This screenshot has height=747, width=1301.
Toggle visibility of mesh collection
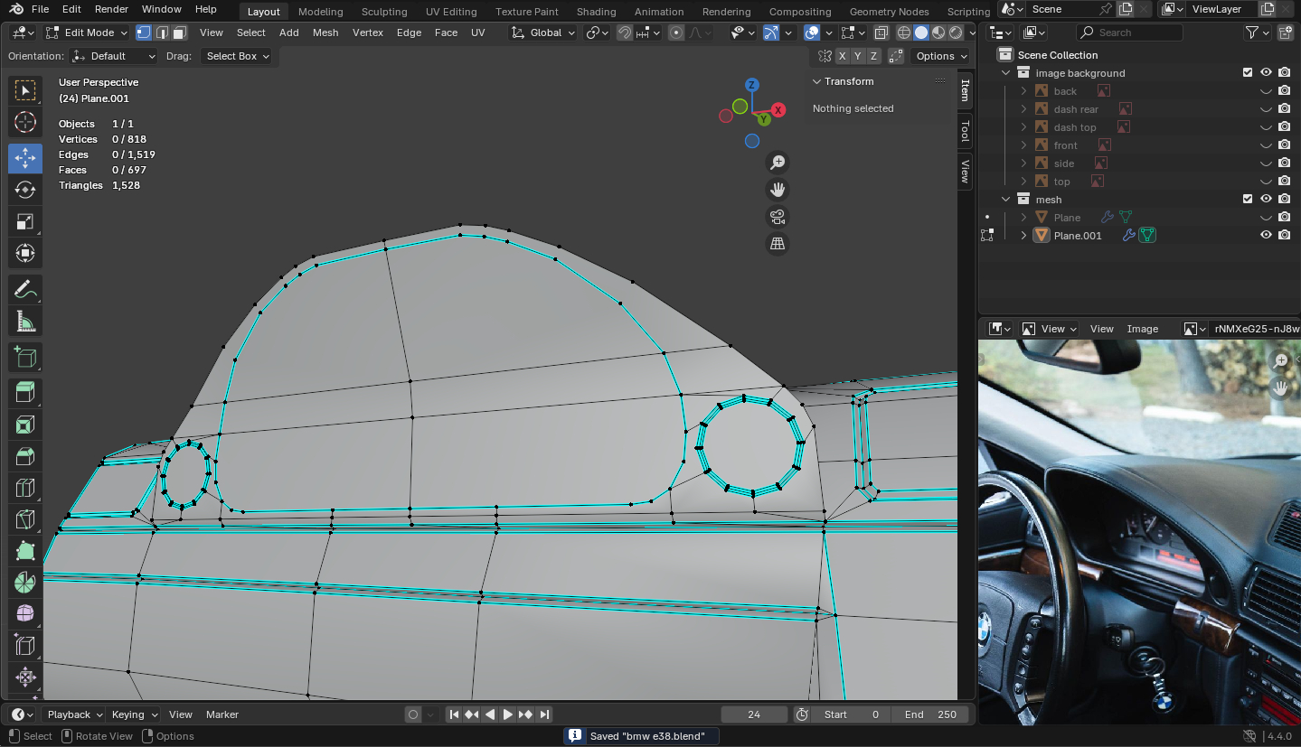click(x=1266, y=199)
